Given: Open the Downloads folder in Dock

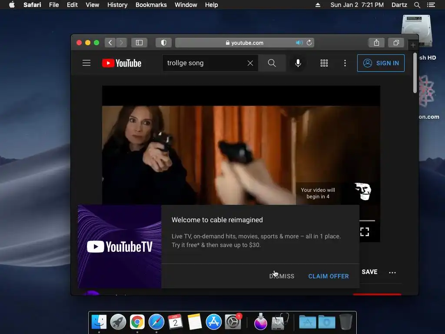Looking at the screenshot, I should 327,322.
